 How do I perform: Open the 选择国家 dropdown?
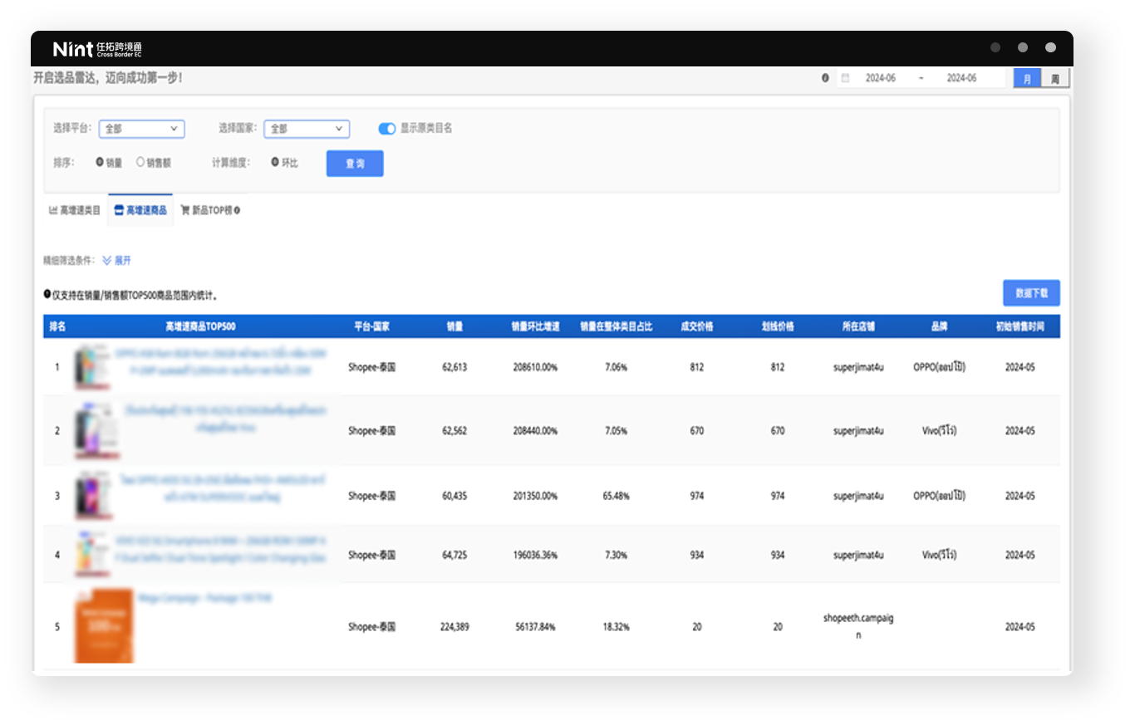307,129
